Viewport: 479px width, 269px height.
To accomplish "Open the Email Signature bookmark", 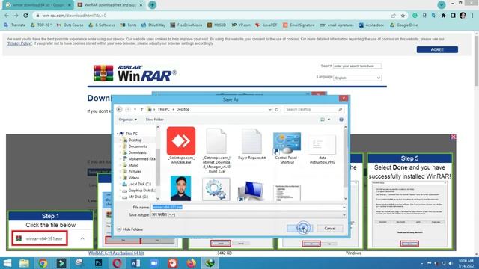I will point(299,25).
